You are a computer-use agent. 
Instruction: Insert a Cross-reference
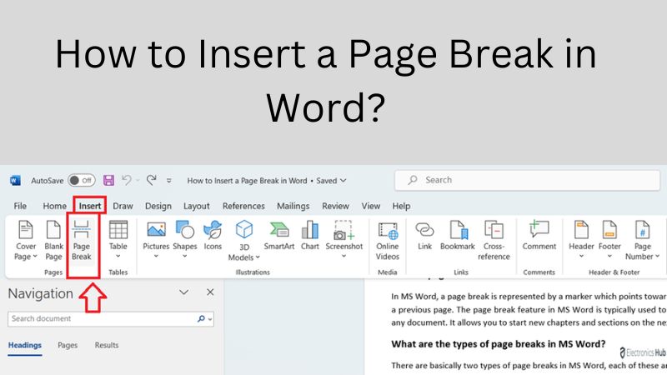[x=494, y=240]
